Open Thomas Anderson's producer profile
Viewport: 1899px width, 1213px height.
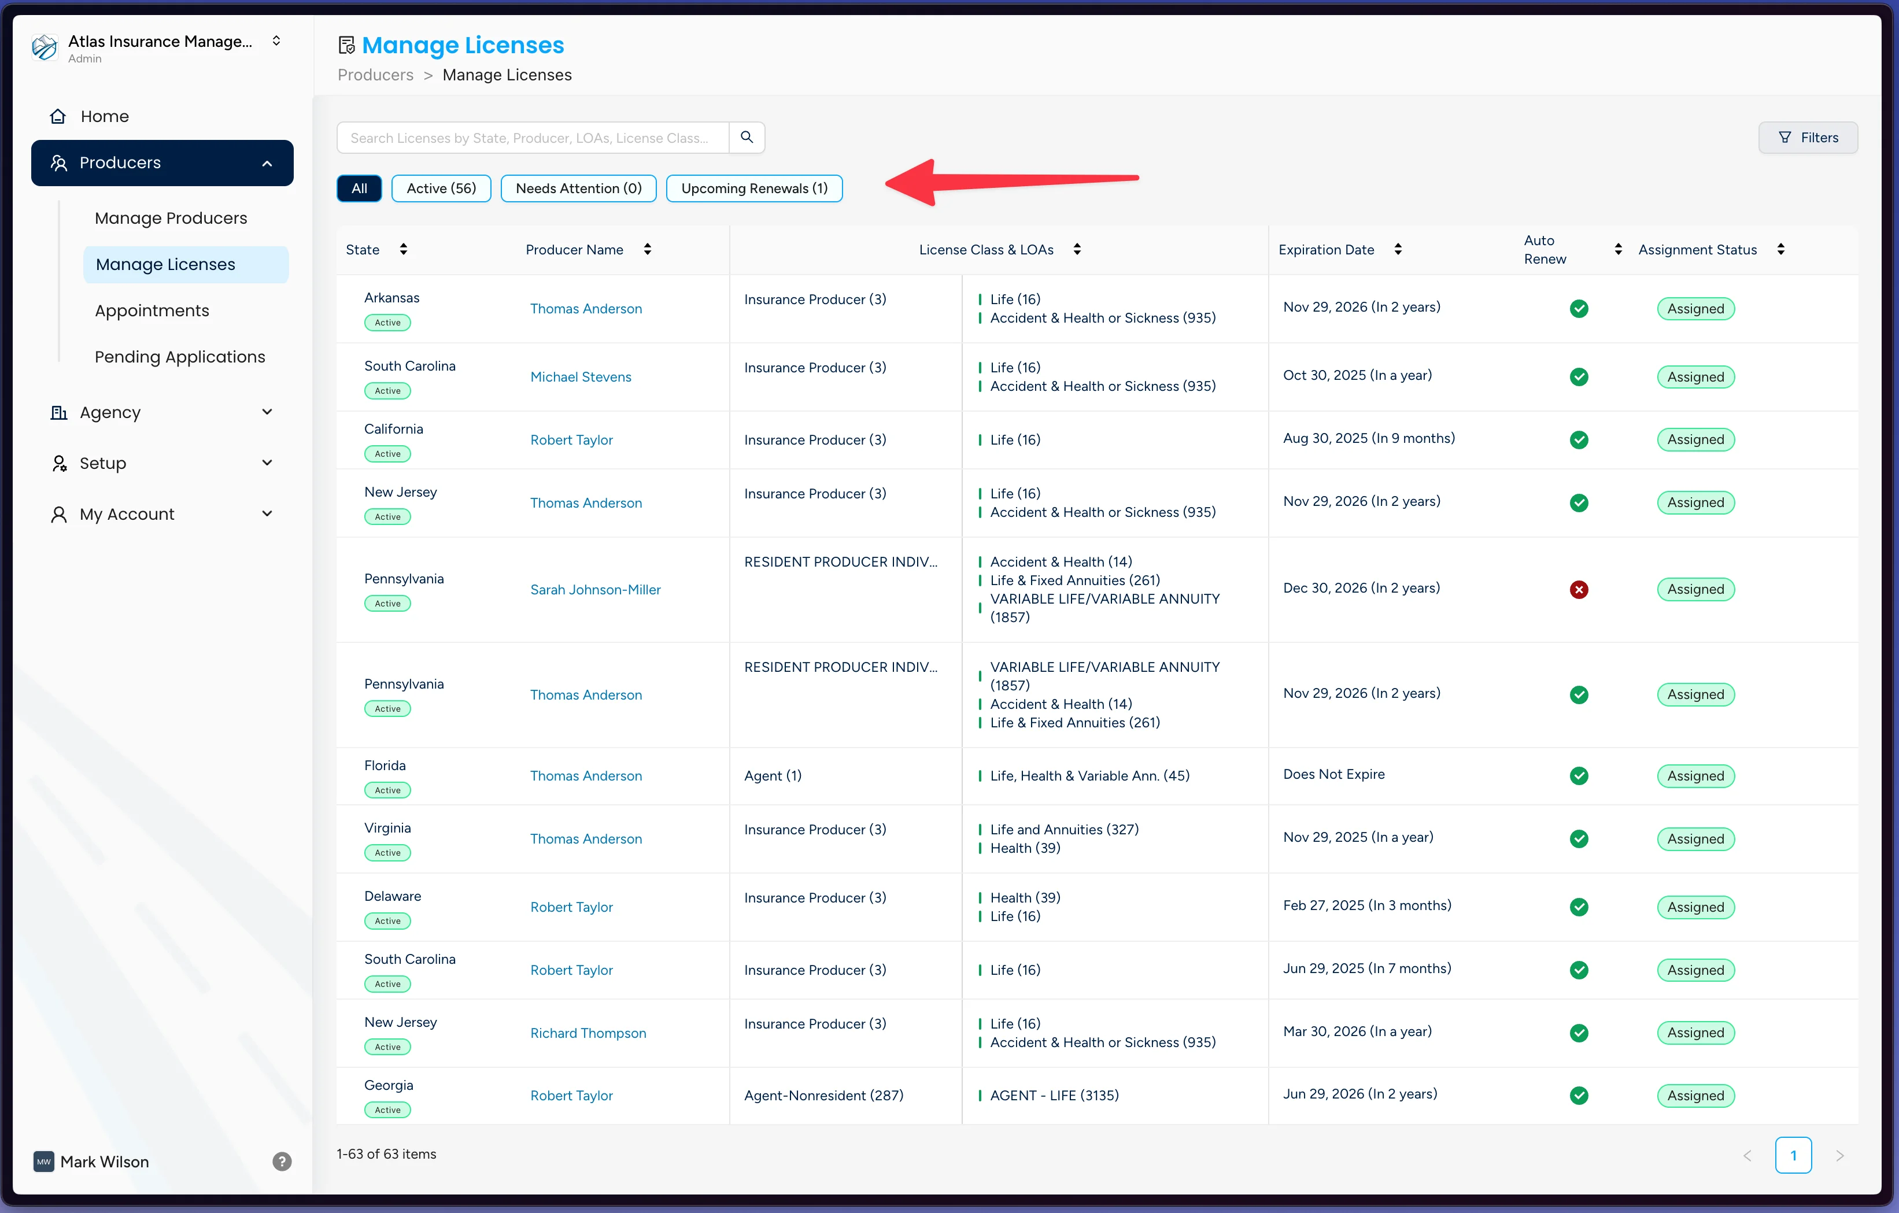tap(585, 308)
